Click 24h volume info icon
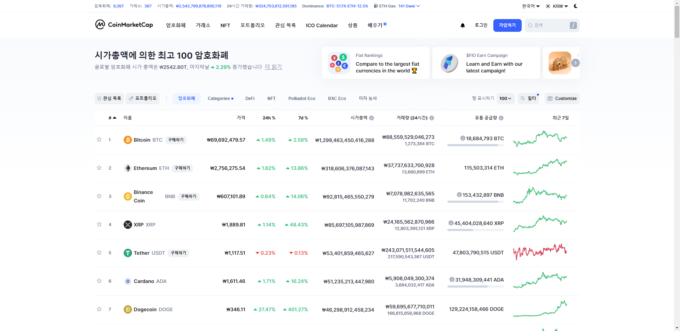This screenshot has width=680, height=331. [432, 118]
